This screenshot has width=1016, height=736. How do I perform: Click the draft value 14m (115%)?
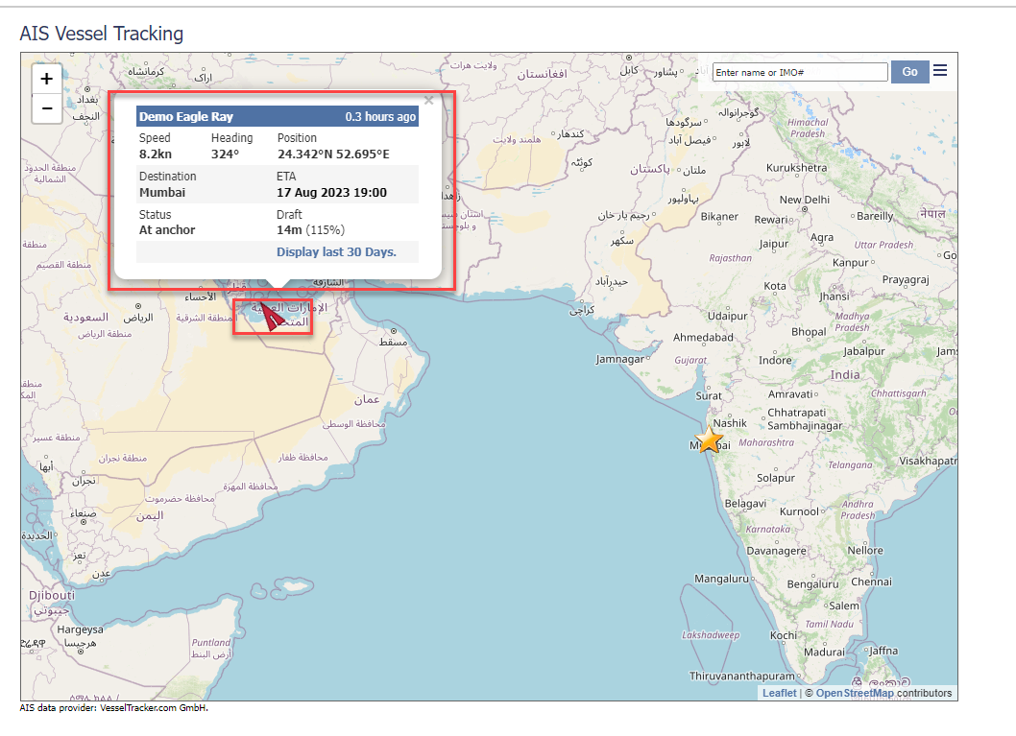[310, 229]
